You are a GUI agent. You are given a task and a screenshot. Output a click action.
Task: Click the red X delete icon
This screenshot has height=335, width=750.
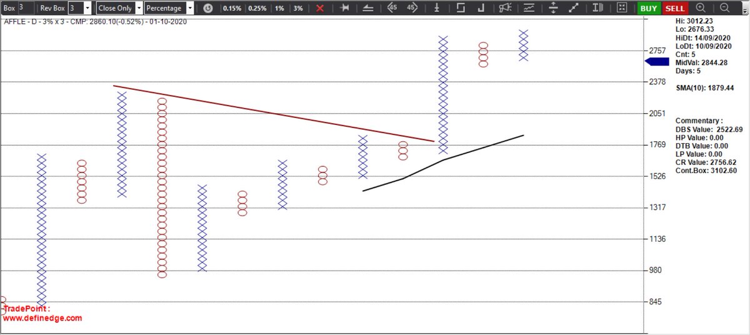[320, 8]
